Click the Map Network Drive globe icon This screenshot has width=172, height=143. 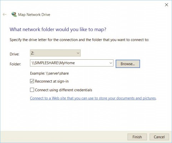(14, 15)
